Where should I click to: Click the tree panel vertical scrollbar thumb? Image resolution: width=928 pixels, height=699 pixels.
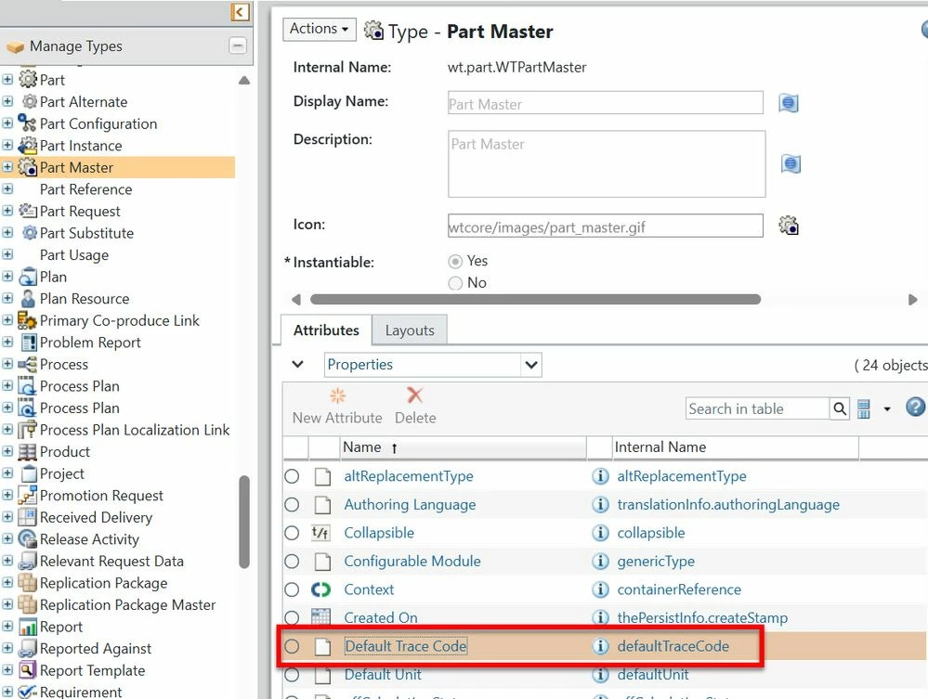click(243, 522)
